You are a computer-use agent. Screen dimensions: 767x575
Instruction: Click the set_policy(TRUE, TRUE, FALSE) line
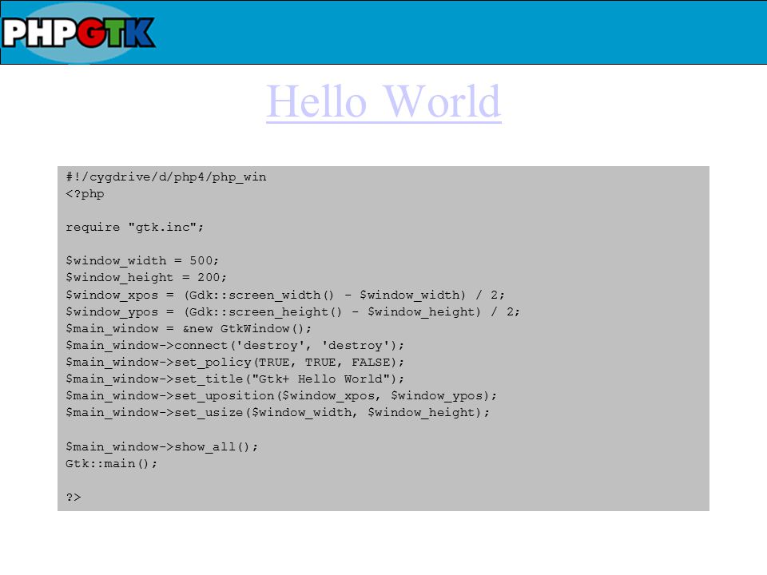(x=235, y=363)
